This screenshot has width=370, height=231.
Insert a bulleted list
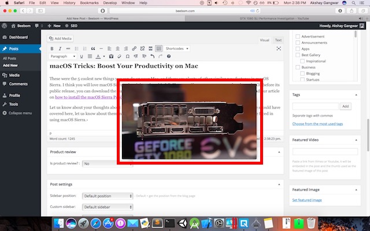point(76,49)
